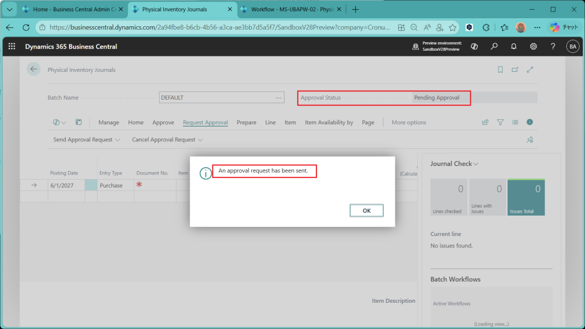Expand the Cancel Approval Request dropdown

167,140
